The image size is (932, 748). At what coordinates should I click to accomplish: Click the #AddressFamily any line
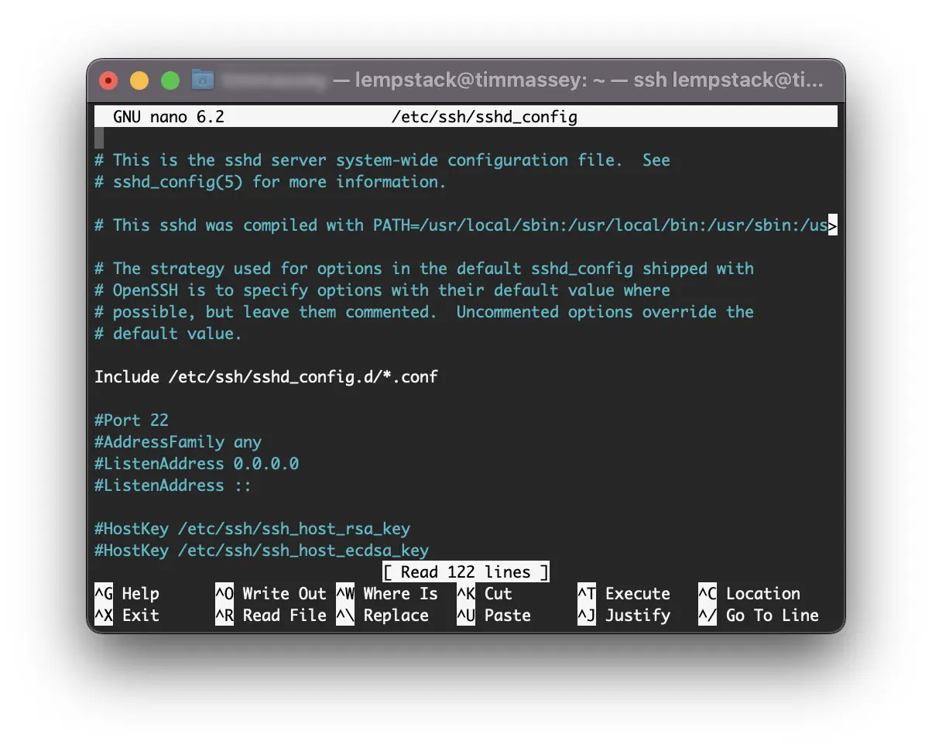(178, 442)
